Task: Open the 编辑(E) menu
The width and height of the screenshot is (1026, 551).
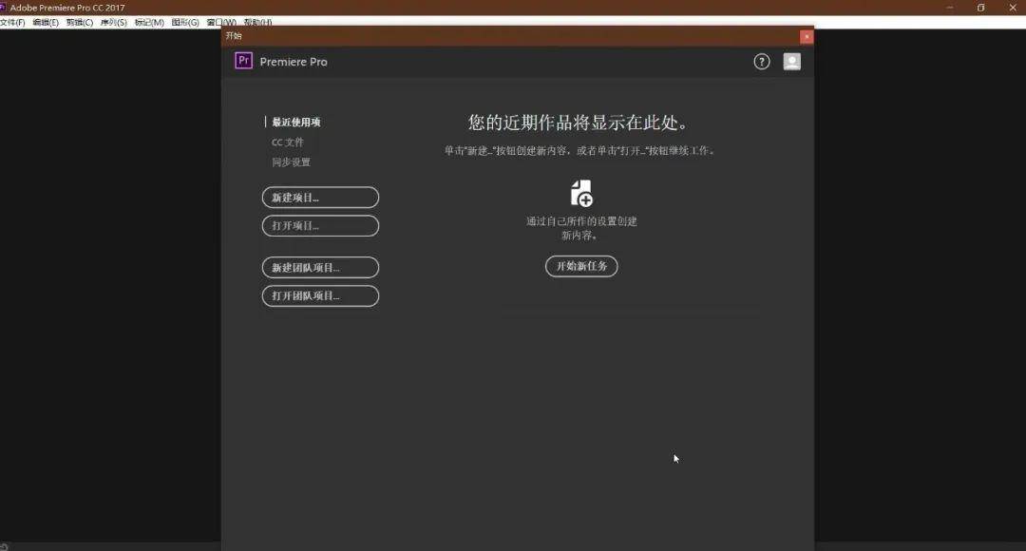Action: coord(45,21)
